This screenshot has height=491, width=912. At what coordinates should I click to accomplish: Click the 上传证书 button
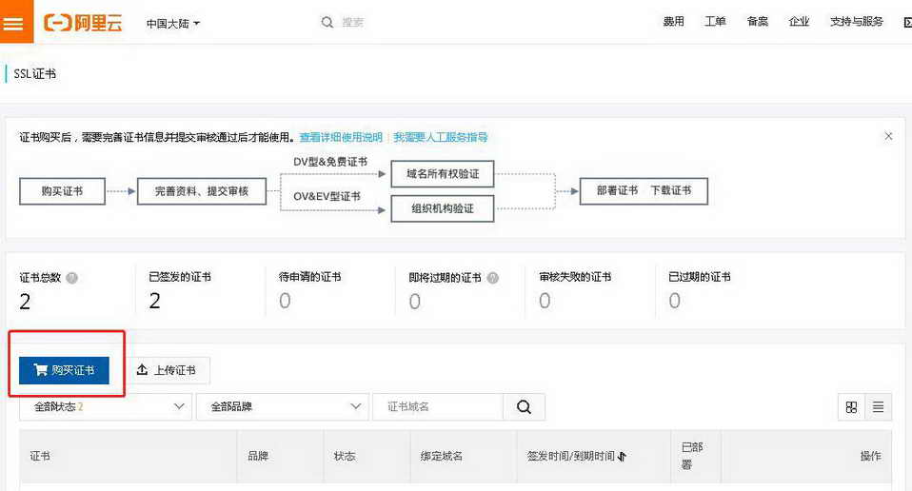click(167, 370)
